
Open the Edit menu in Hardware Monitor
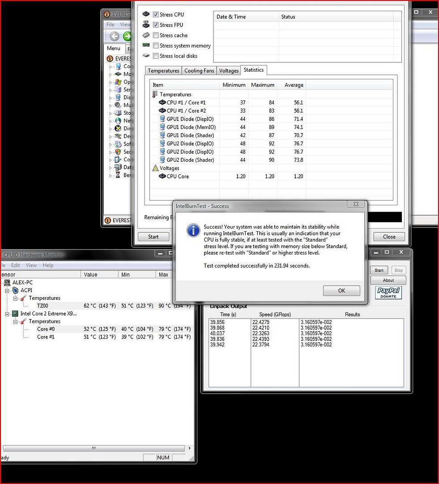(x=15, y=265)
